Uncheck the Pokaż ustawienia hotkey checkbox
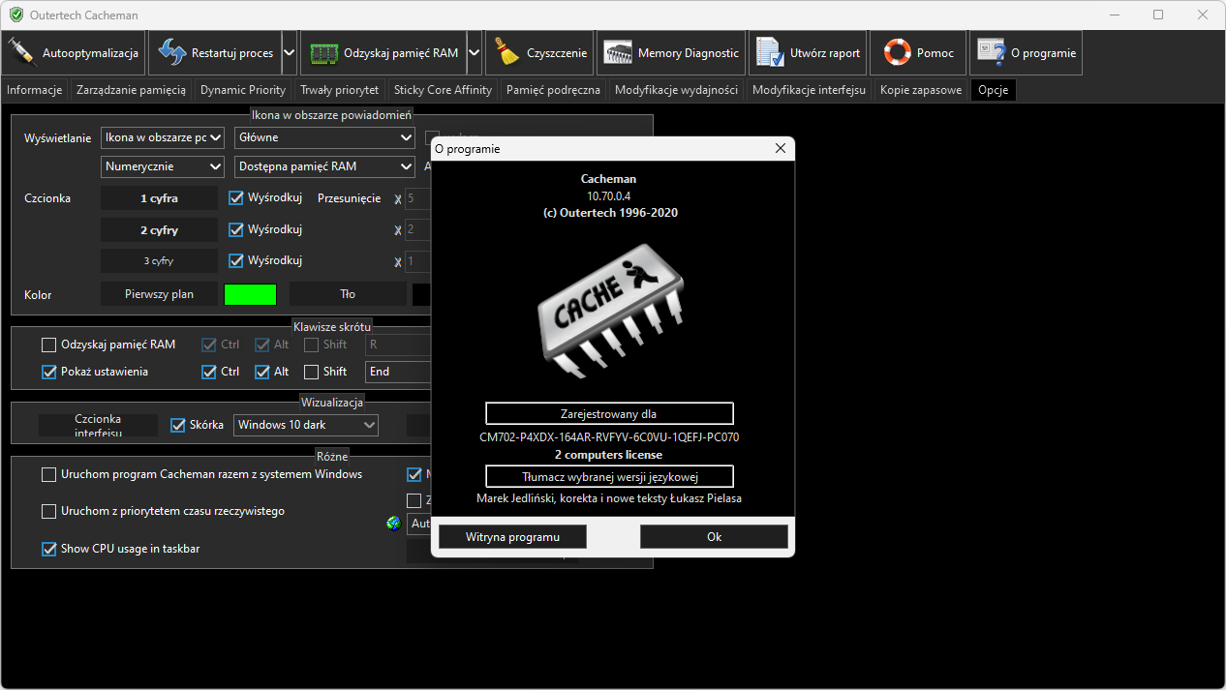The width and height of the screenshot is (1226, 690). [x=48, y=372]
